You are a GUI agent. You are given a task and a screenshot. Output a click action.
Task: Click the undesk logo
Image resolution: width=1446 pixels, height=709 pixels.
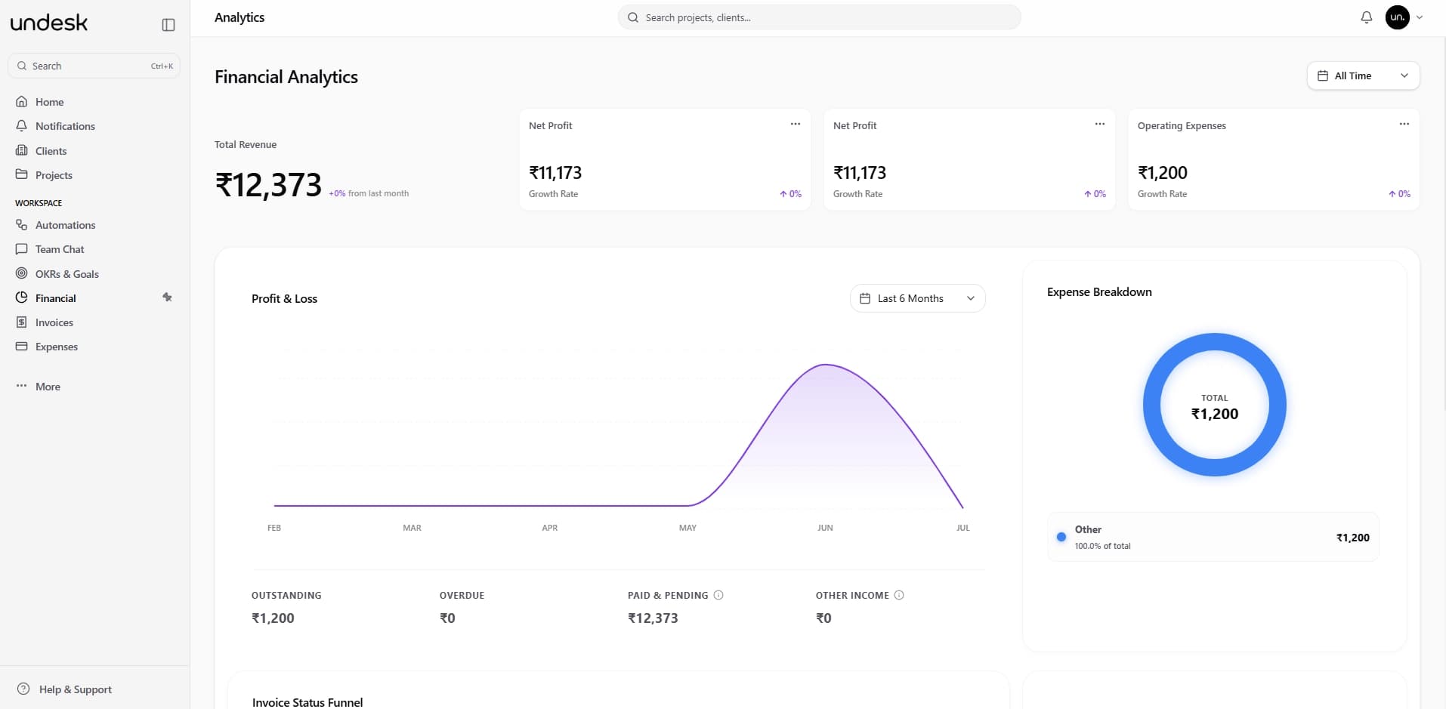pos(49,23)
